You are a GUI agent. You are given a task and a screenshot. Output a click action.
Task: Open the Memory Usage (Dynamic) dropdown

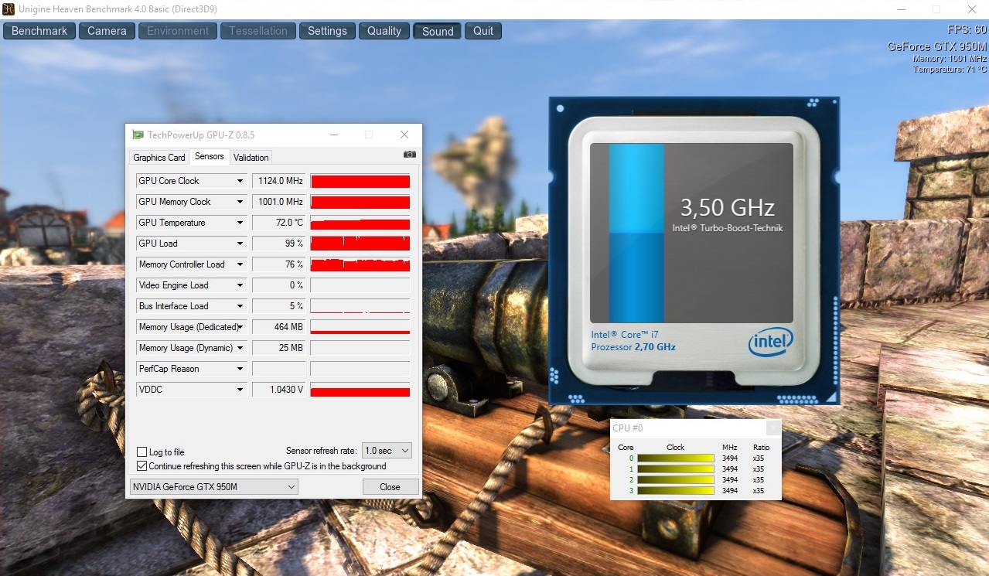(x=240, y=348)
